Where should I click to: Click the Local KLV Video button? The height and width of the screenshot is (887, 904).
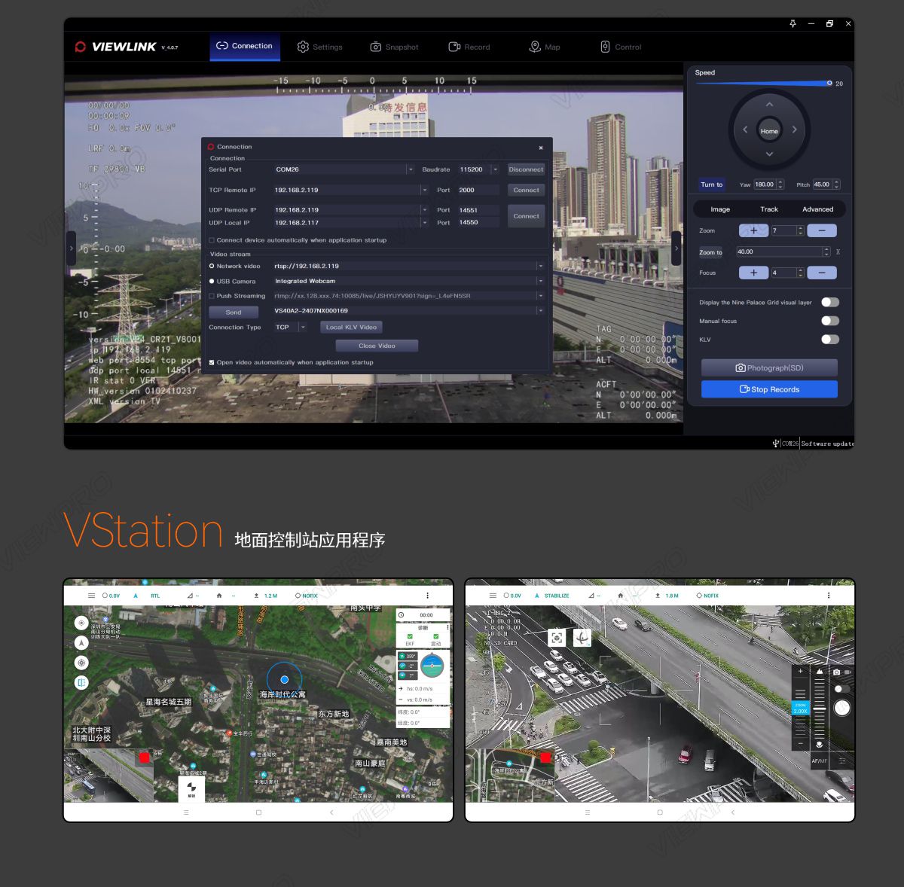[351, 327]
